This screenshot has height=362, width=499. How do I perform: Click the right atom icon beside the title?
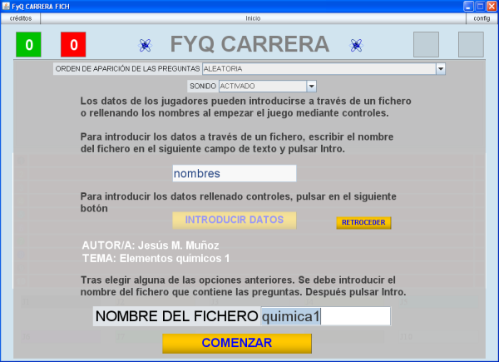pos(356,45)
